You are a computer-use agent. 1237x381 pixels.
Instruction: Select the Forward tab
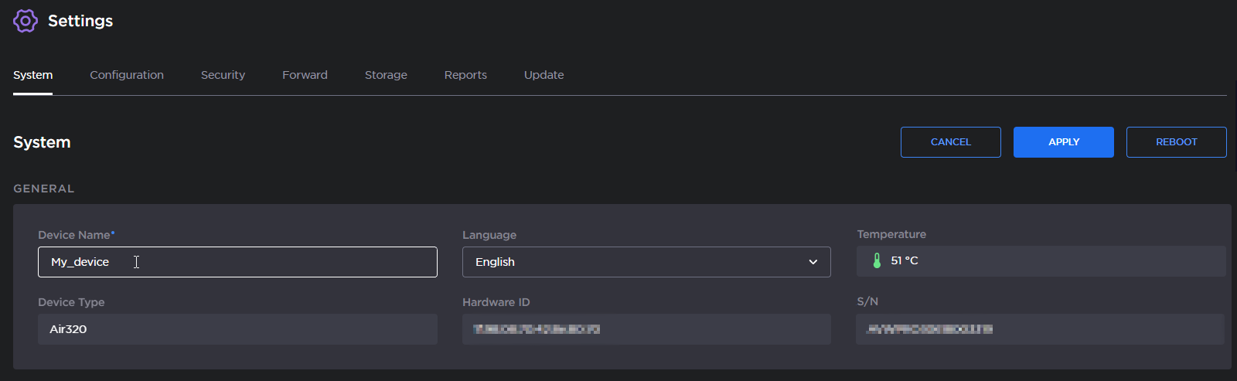[x=305, y=75]
